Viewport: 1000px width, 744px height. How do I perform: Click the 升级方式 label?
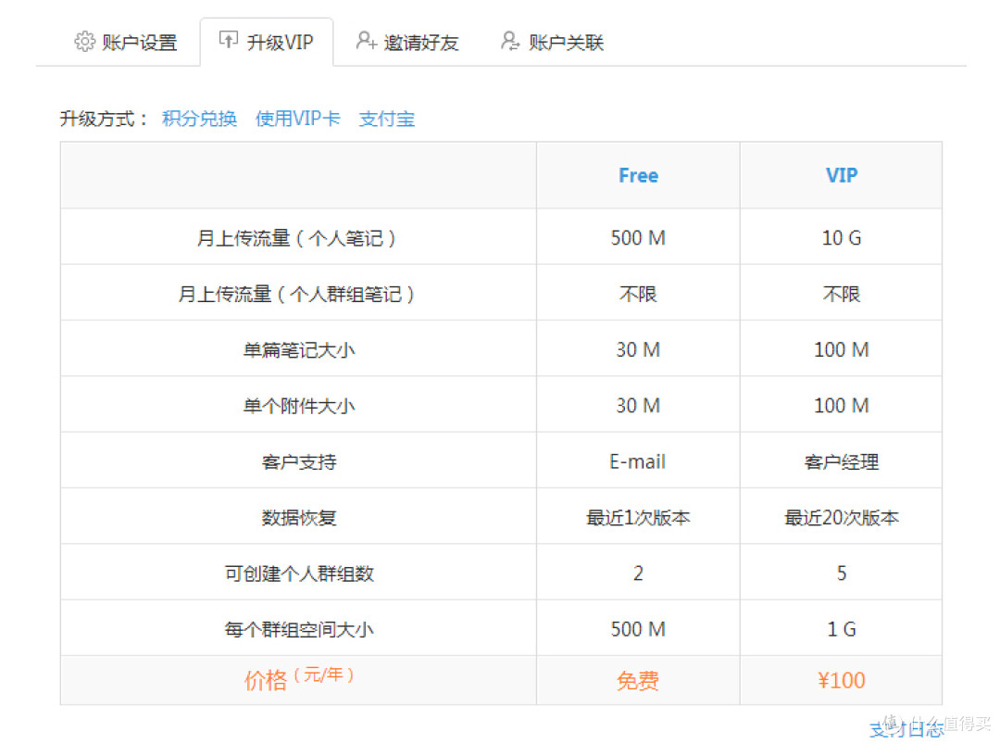point(104,119)
